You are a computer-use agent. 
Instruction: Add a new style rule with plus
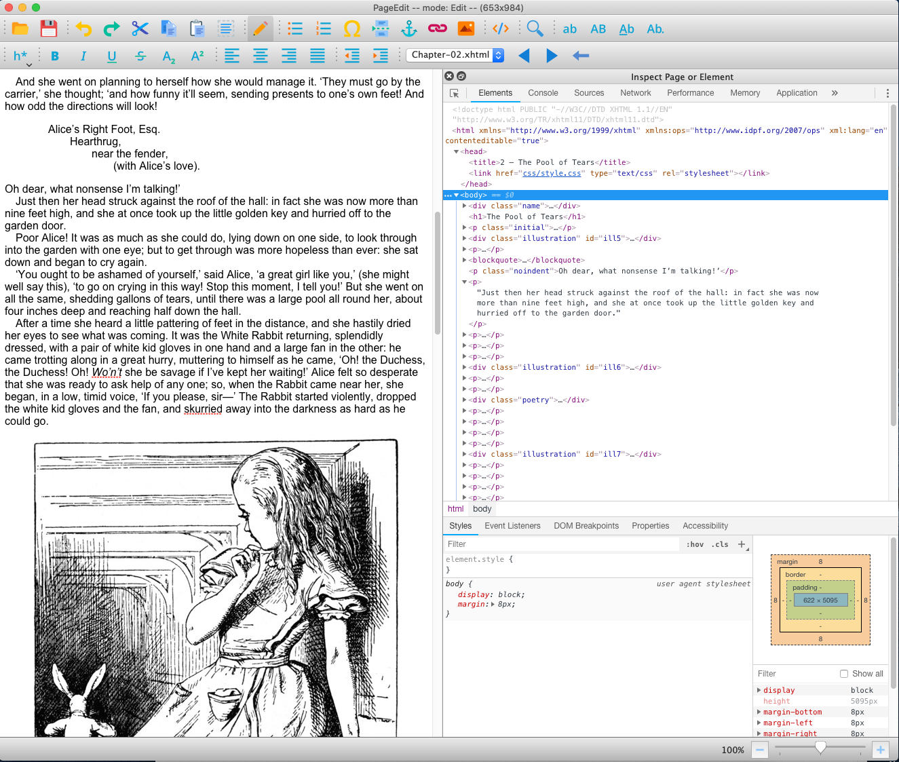pyautogui.click(x=742, y=544)
